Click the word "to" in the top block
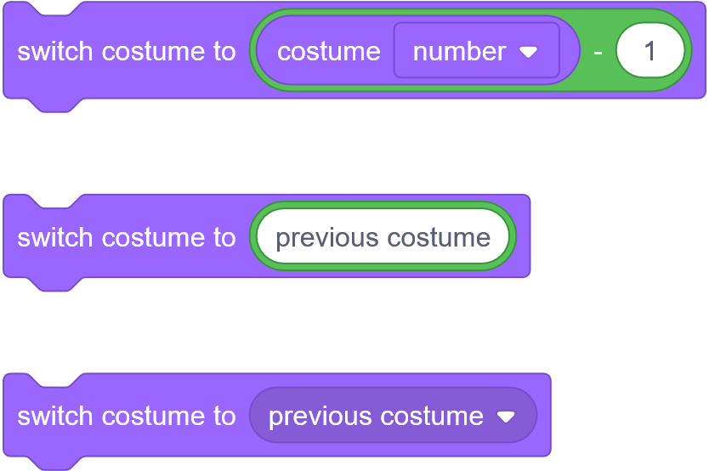The width and height of the screenshot is (709, 471). (224, 51)
